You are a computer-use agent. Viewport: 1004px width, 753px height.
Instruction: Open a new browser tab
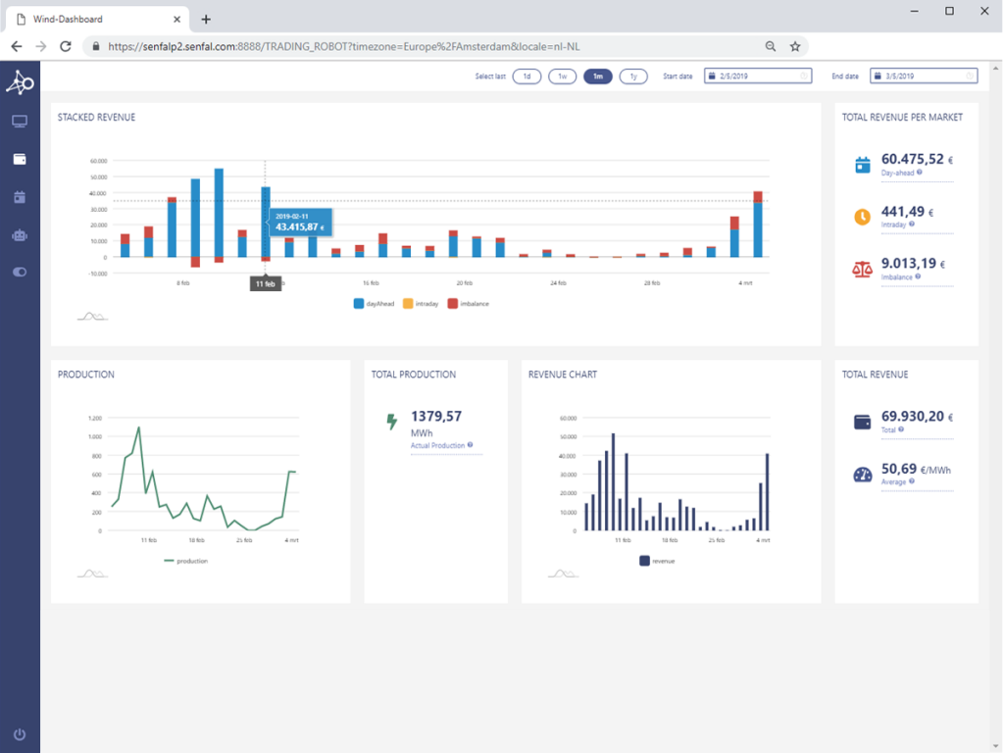(x=206, y=19)
